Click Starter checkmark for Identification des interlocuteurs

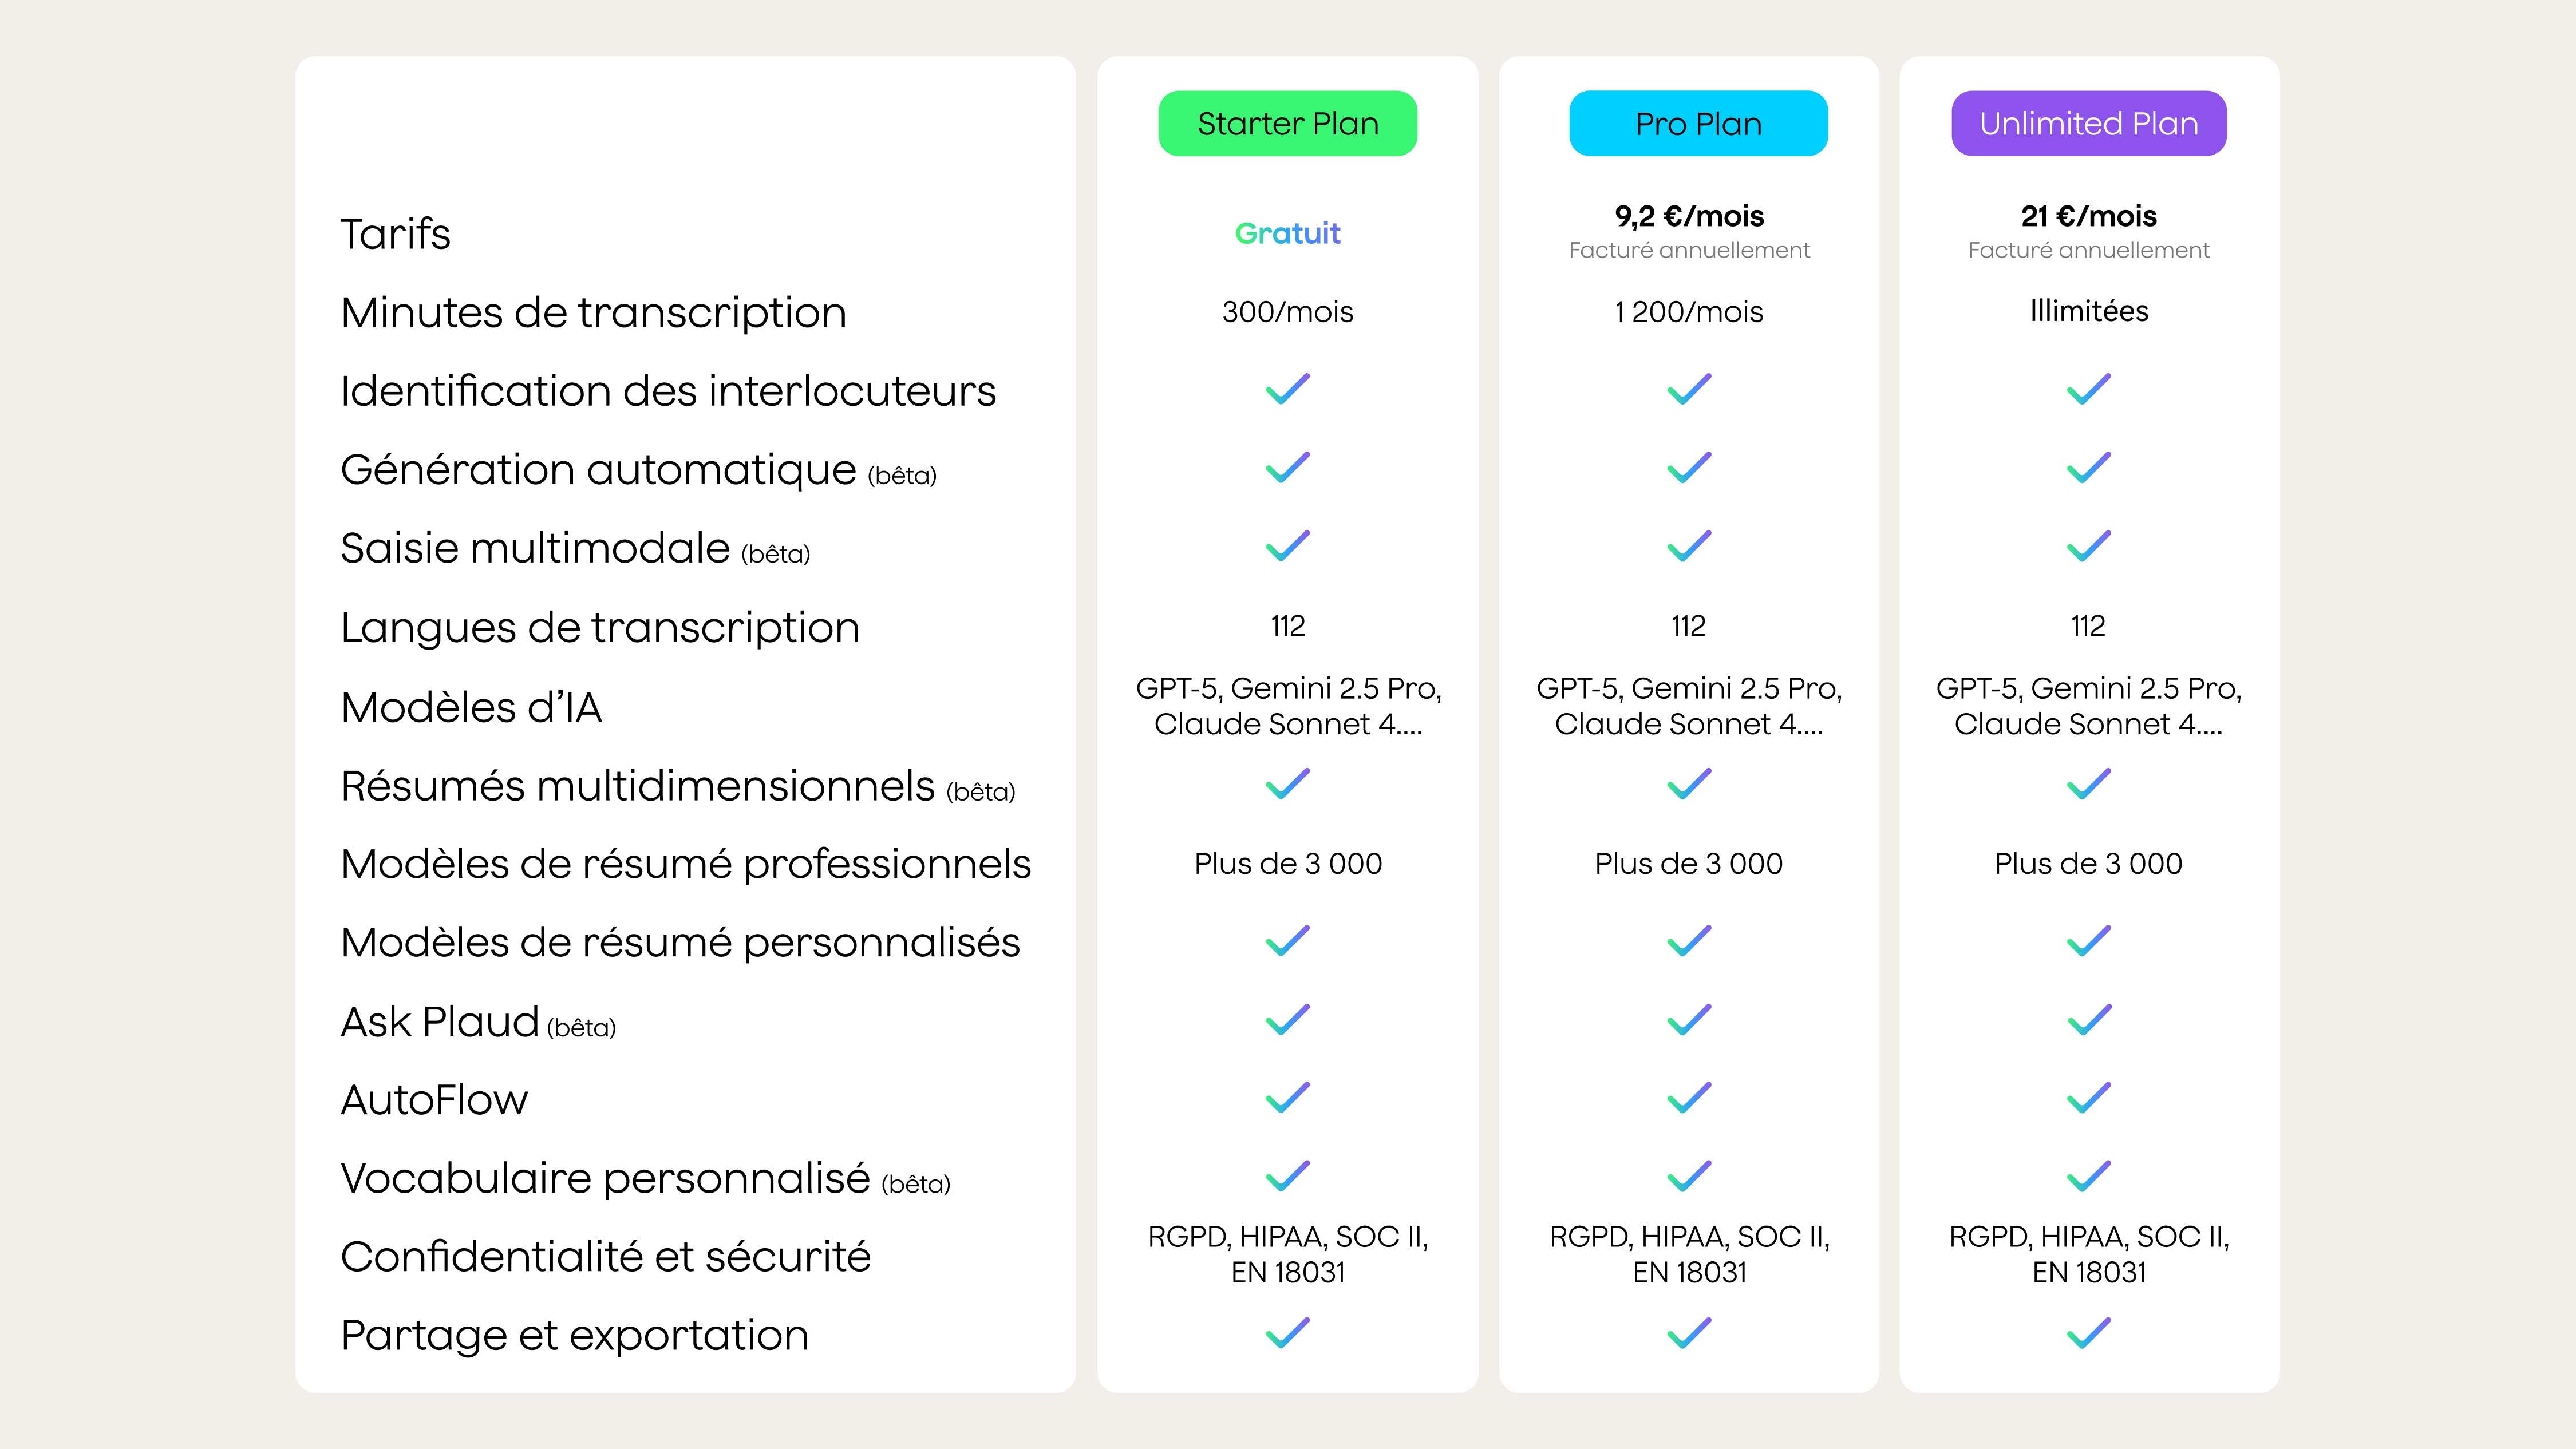[1287, 389]
